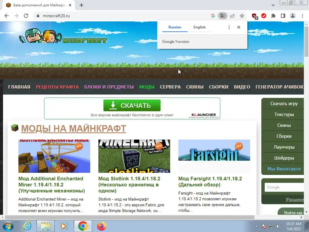Click the Войти как login button

291,211
